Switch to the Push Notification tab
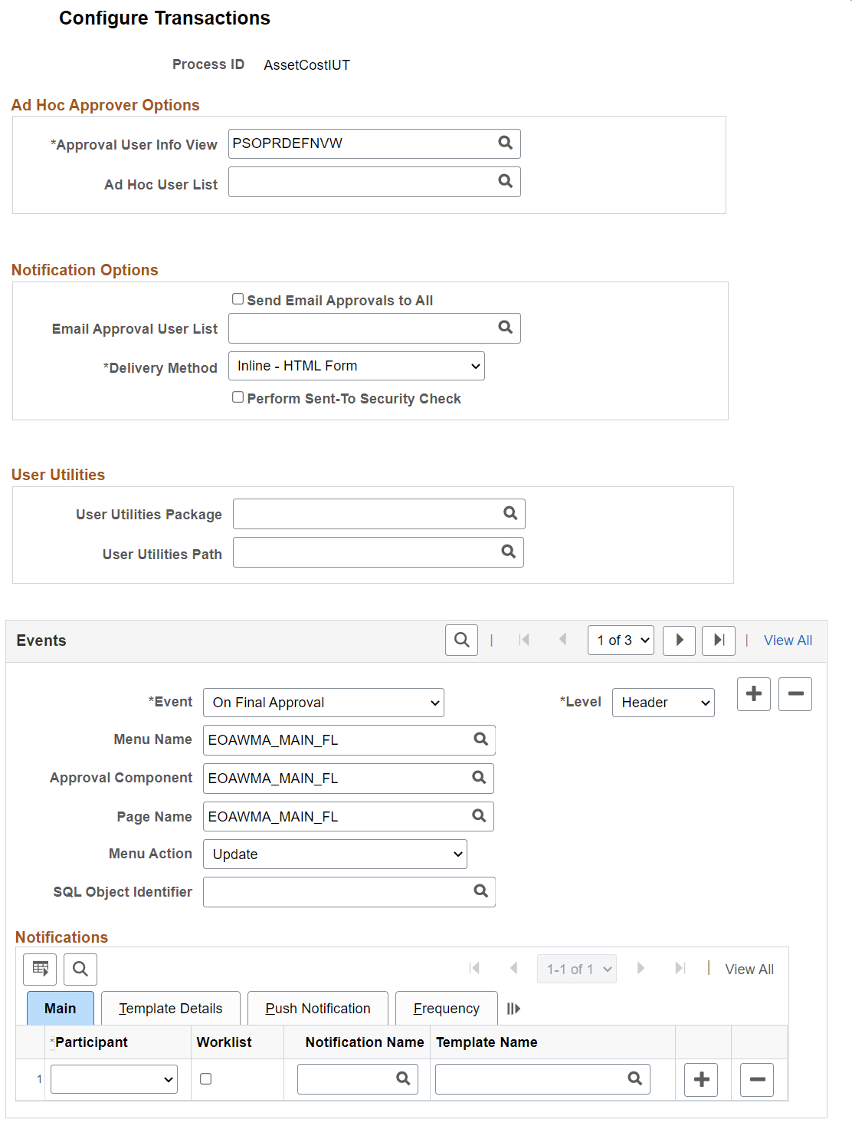 317,1008
